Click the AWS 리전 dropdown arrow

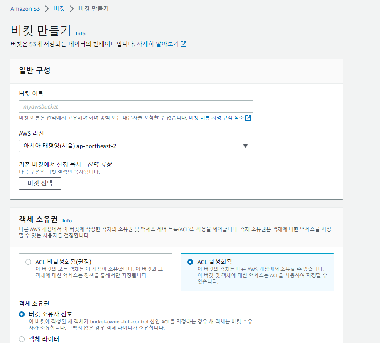(245, 146)
